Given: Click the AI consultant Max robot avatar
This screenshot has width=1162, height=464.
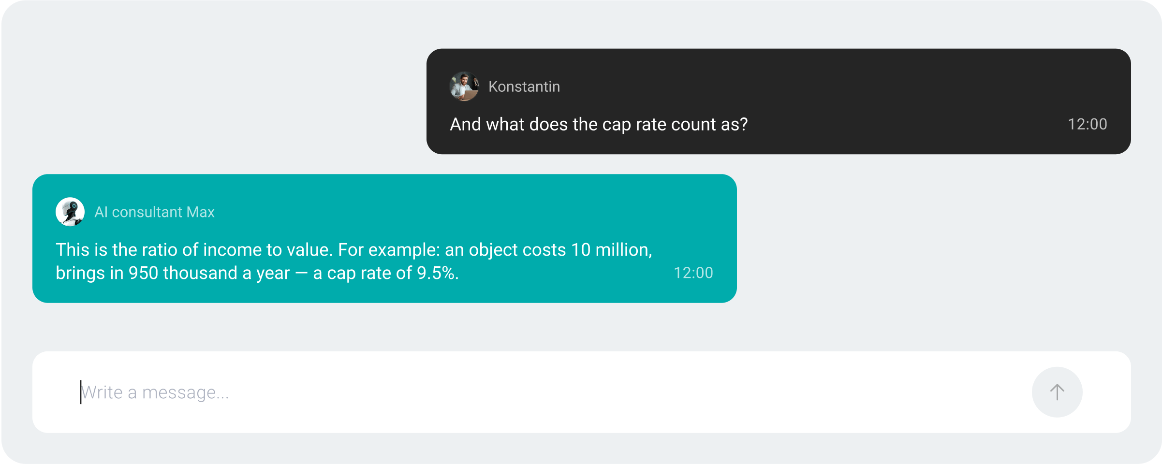Looking at the screenshot, I should click(x=70, y=212).
